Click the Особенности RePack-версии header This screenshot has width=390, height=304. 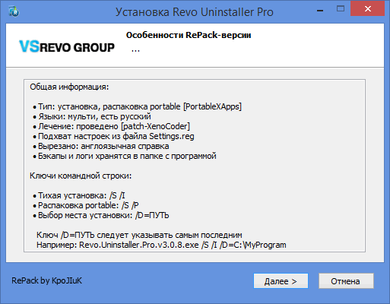[189, 35]
